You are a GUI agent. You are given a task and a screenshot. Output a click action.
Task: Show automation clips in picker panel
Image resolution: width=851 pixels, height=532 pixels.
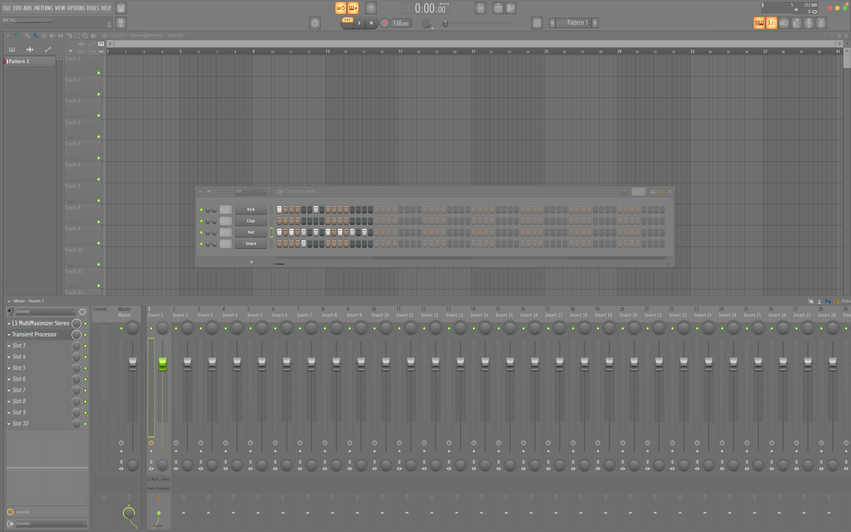(x=48, y=50)
